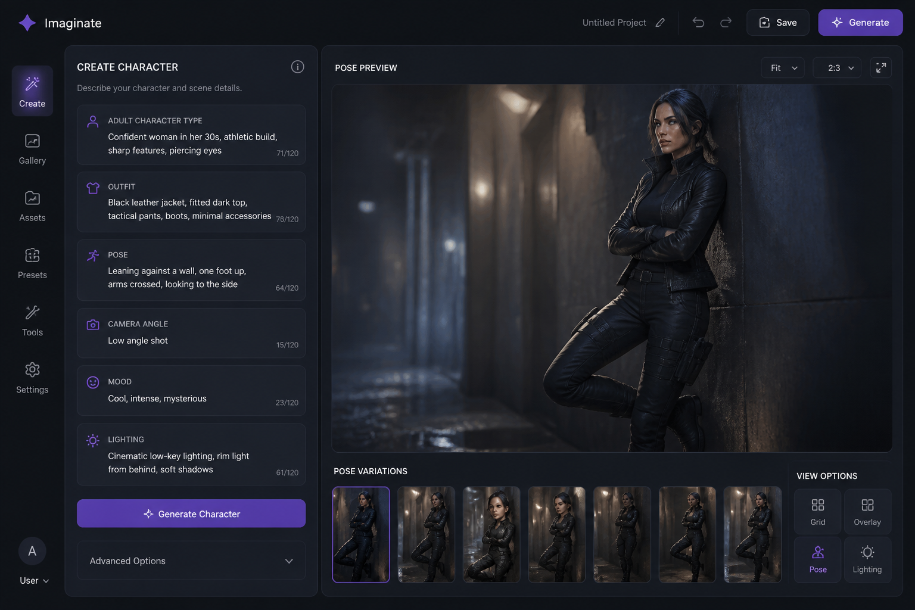Edit the Mood text field
Screen dimensions: 915x610
191,391
